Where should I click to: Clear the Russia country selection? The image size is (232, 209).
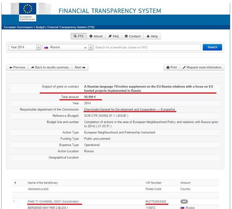click(86, 47)
